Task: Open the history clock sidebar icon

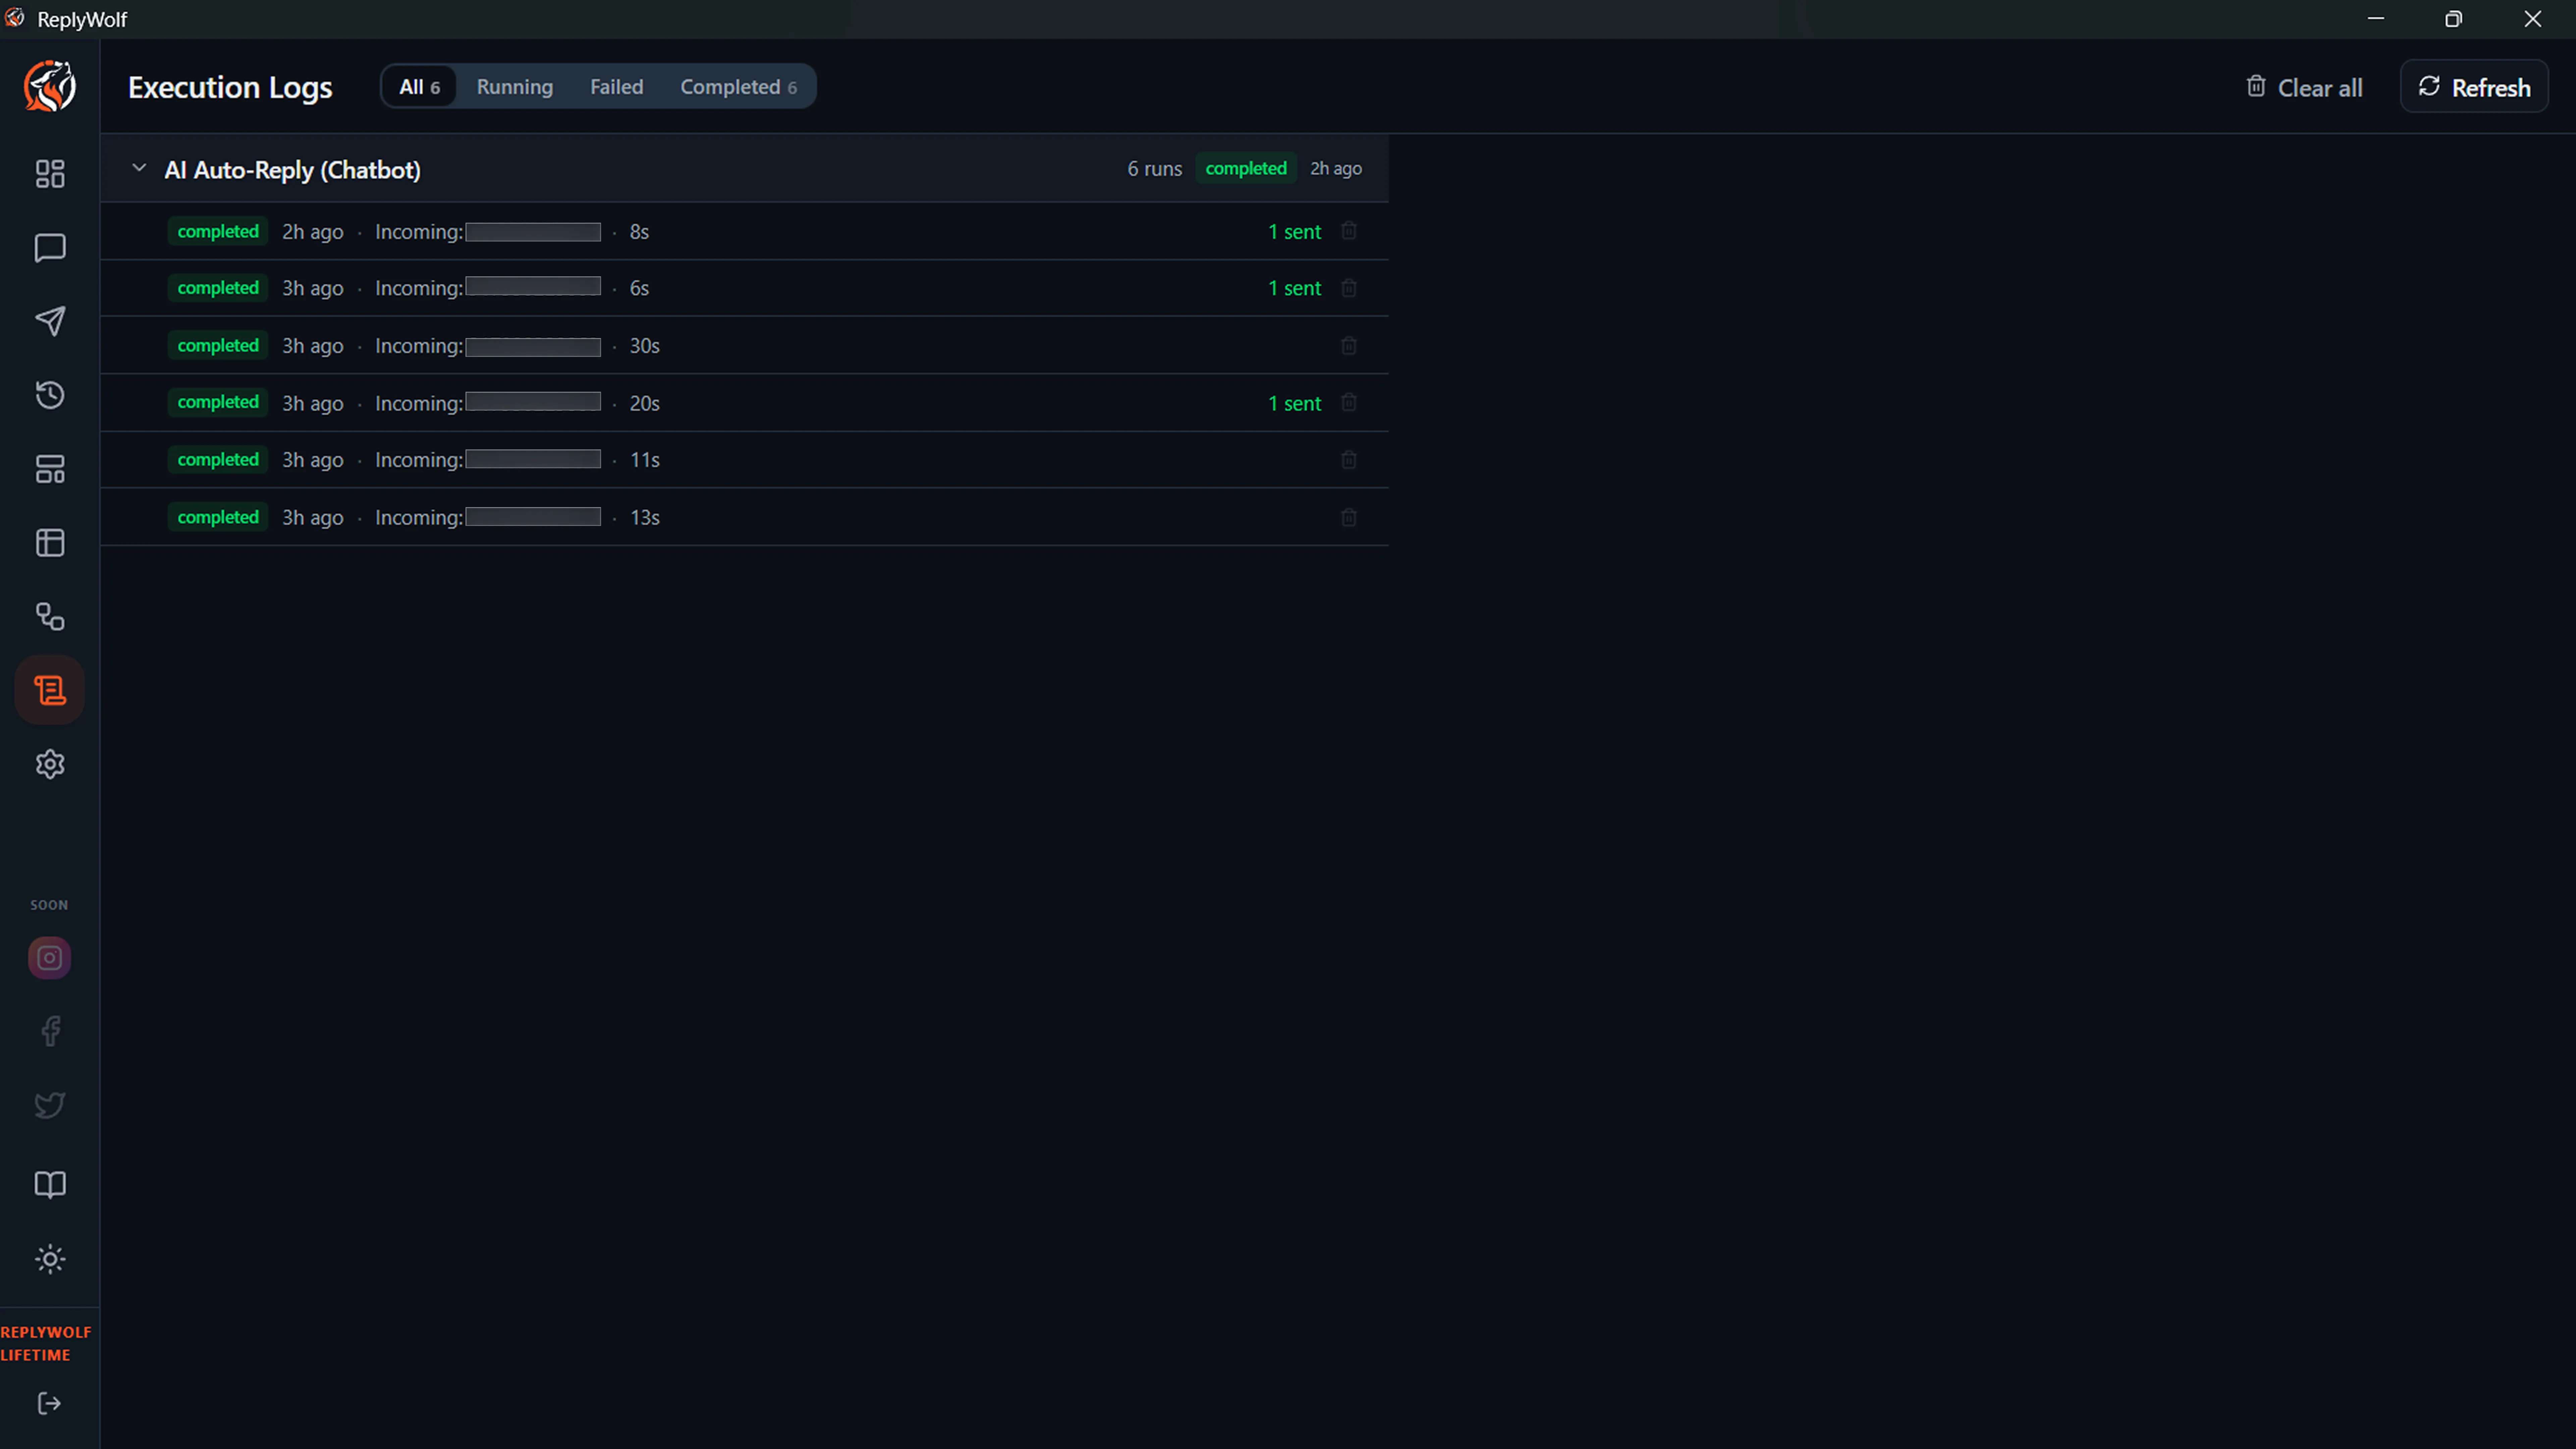Action: [50, 395]
